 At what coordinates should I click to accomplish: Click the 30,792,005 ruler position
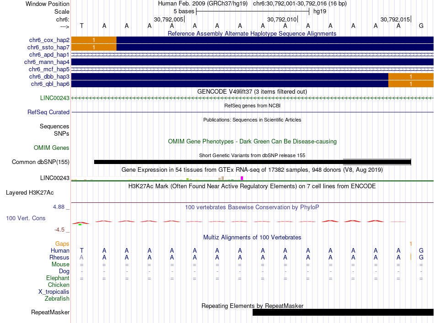[x=169, y=19]
